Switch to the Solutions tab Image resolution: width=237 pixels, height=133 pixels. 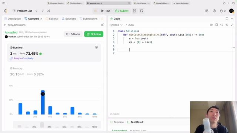click(x=69, y=19)
